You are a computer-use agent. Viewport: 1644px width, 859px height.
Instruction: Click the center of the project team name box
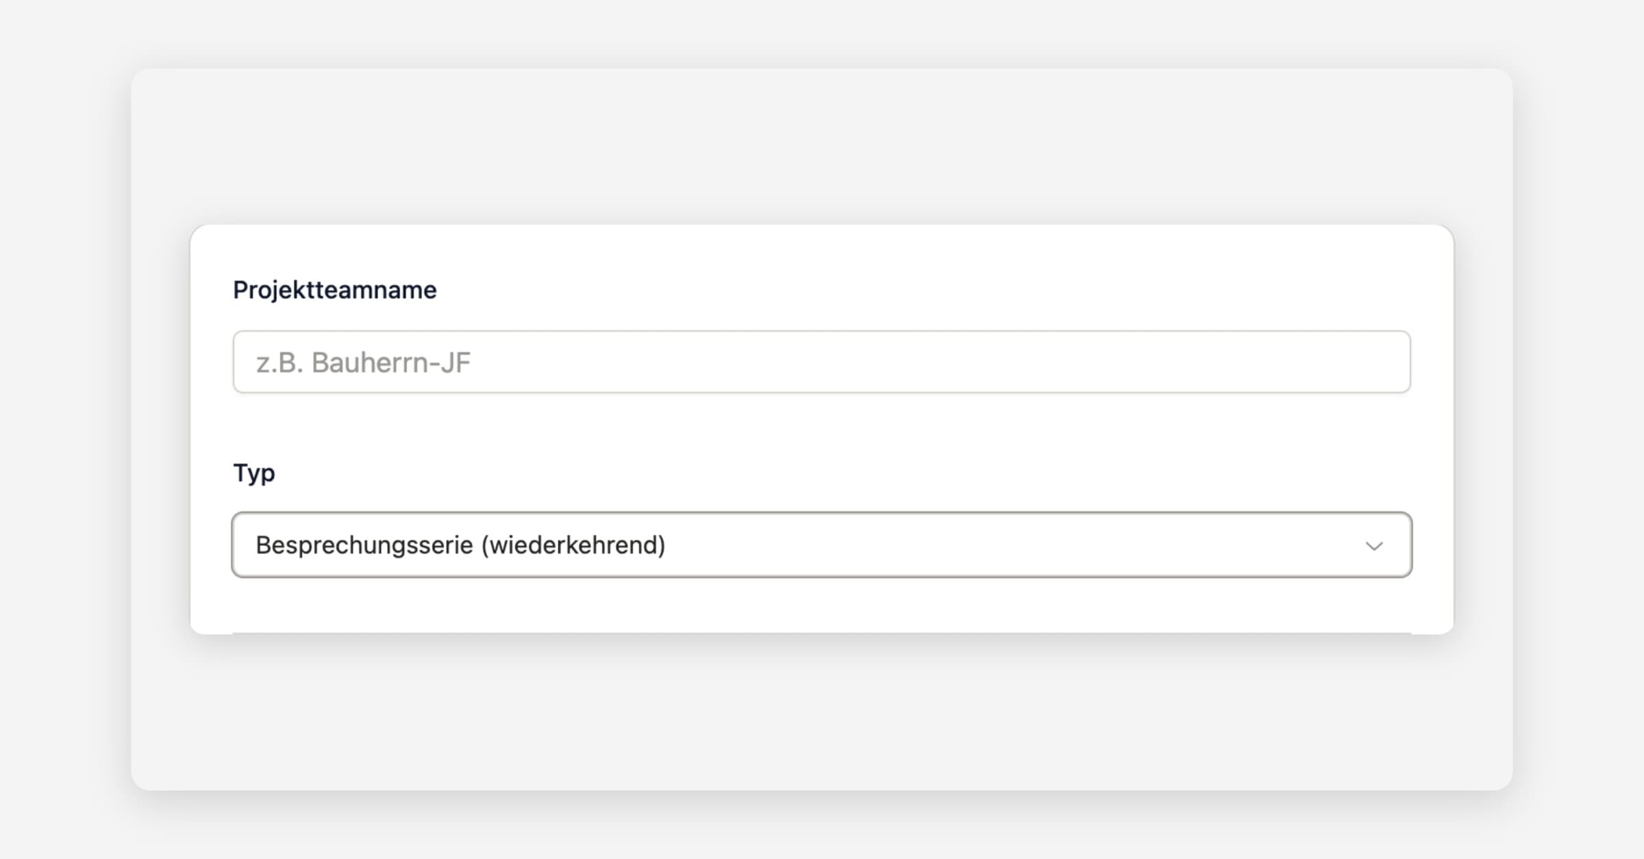pos(821,362)
